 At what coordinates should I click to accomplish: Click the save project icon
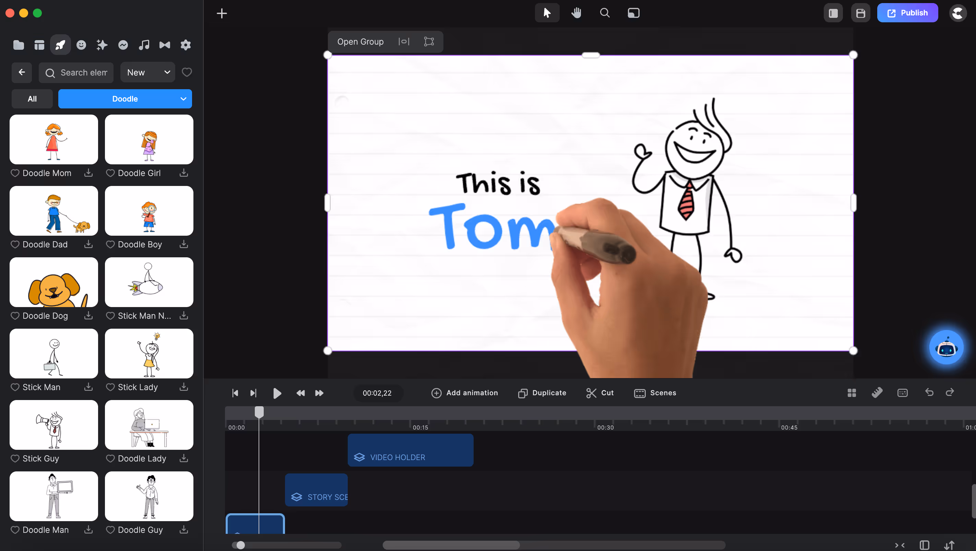click(x=860, y=13)
